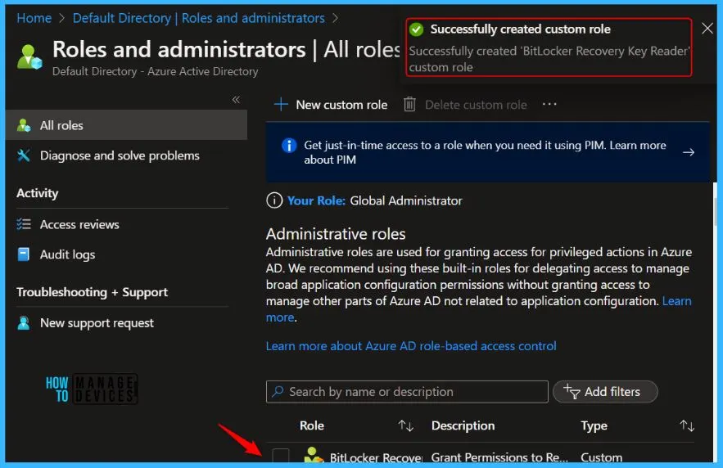
Task: Open the more options ellipsis menu
Action: point(549,104)
